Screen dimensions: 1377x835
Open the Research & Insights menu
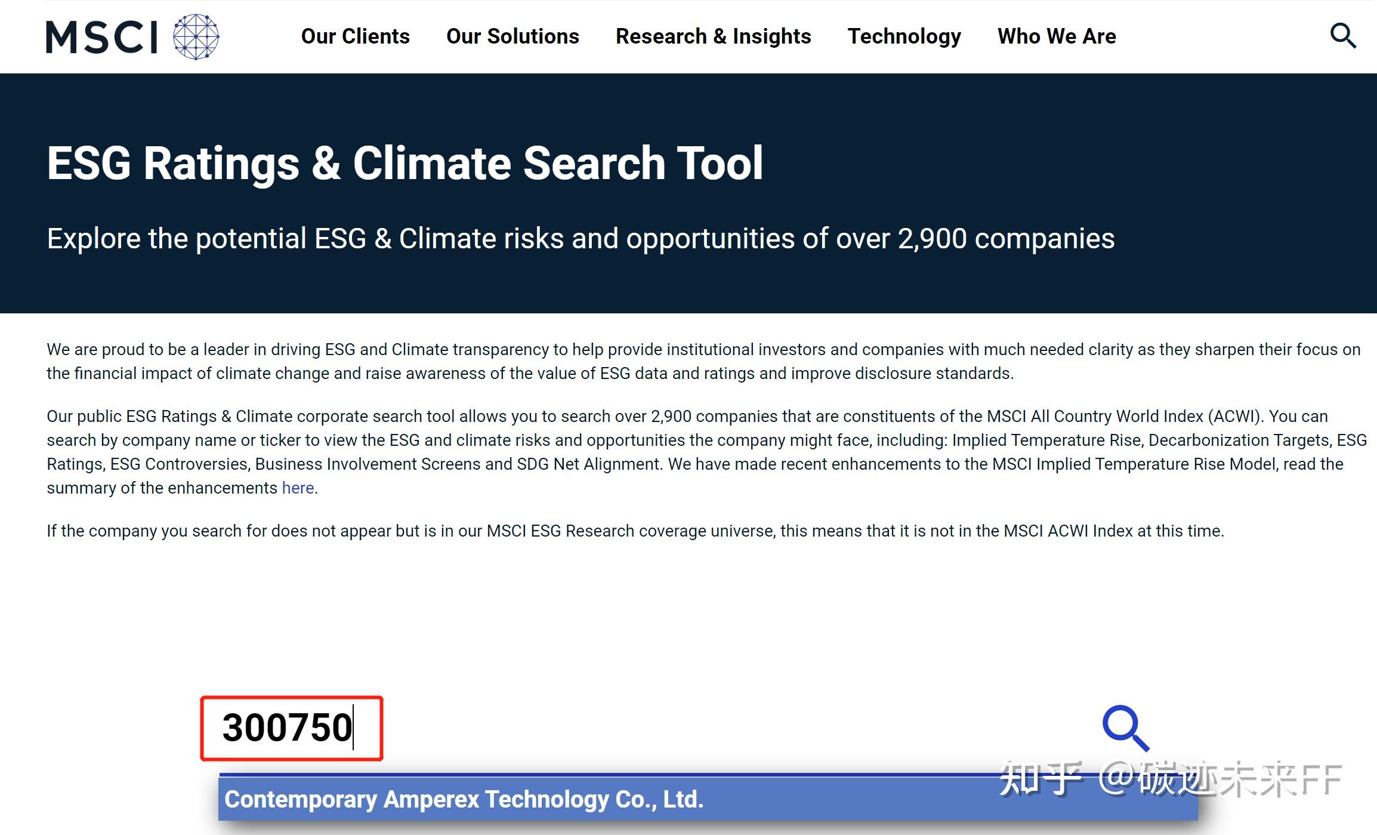(x=713, y=36)
